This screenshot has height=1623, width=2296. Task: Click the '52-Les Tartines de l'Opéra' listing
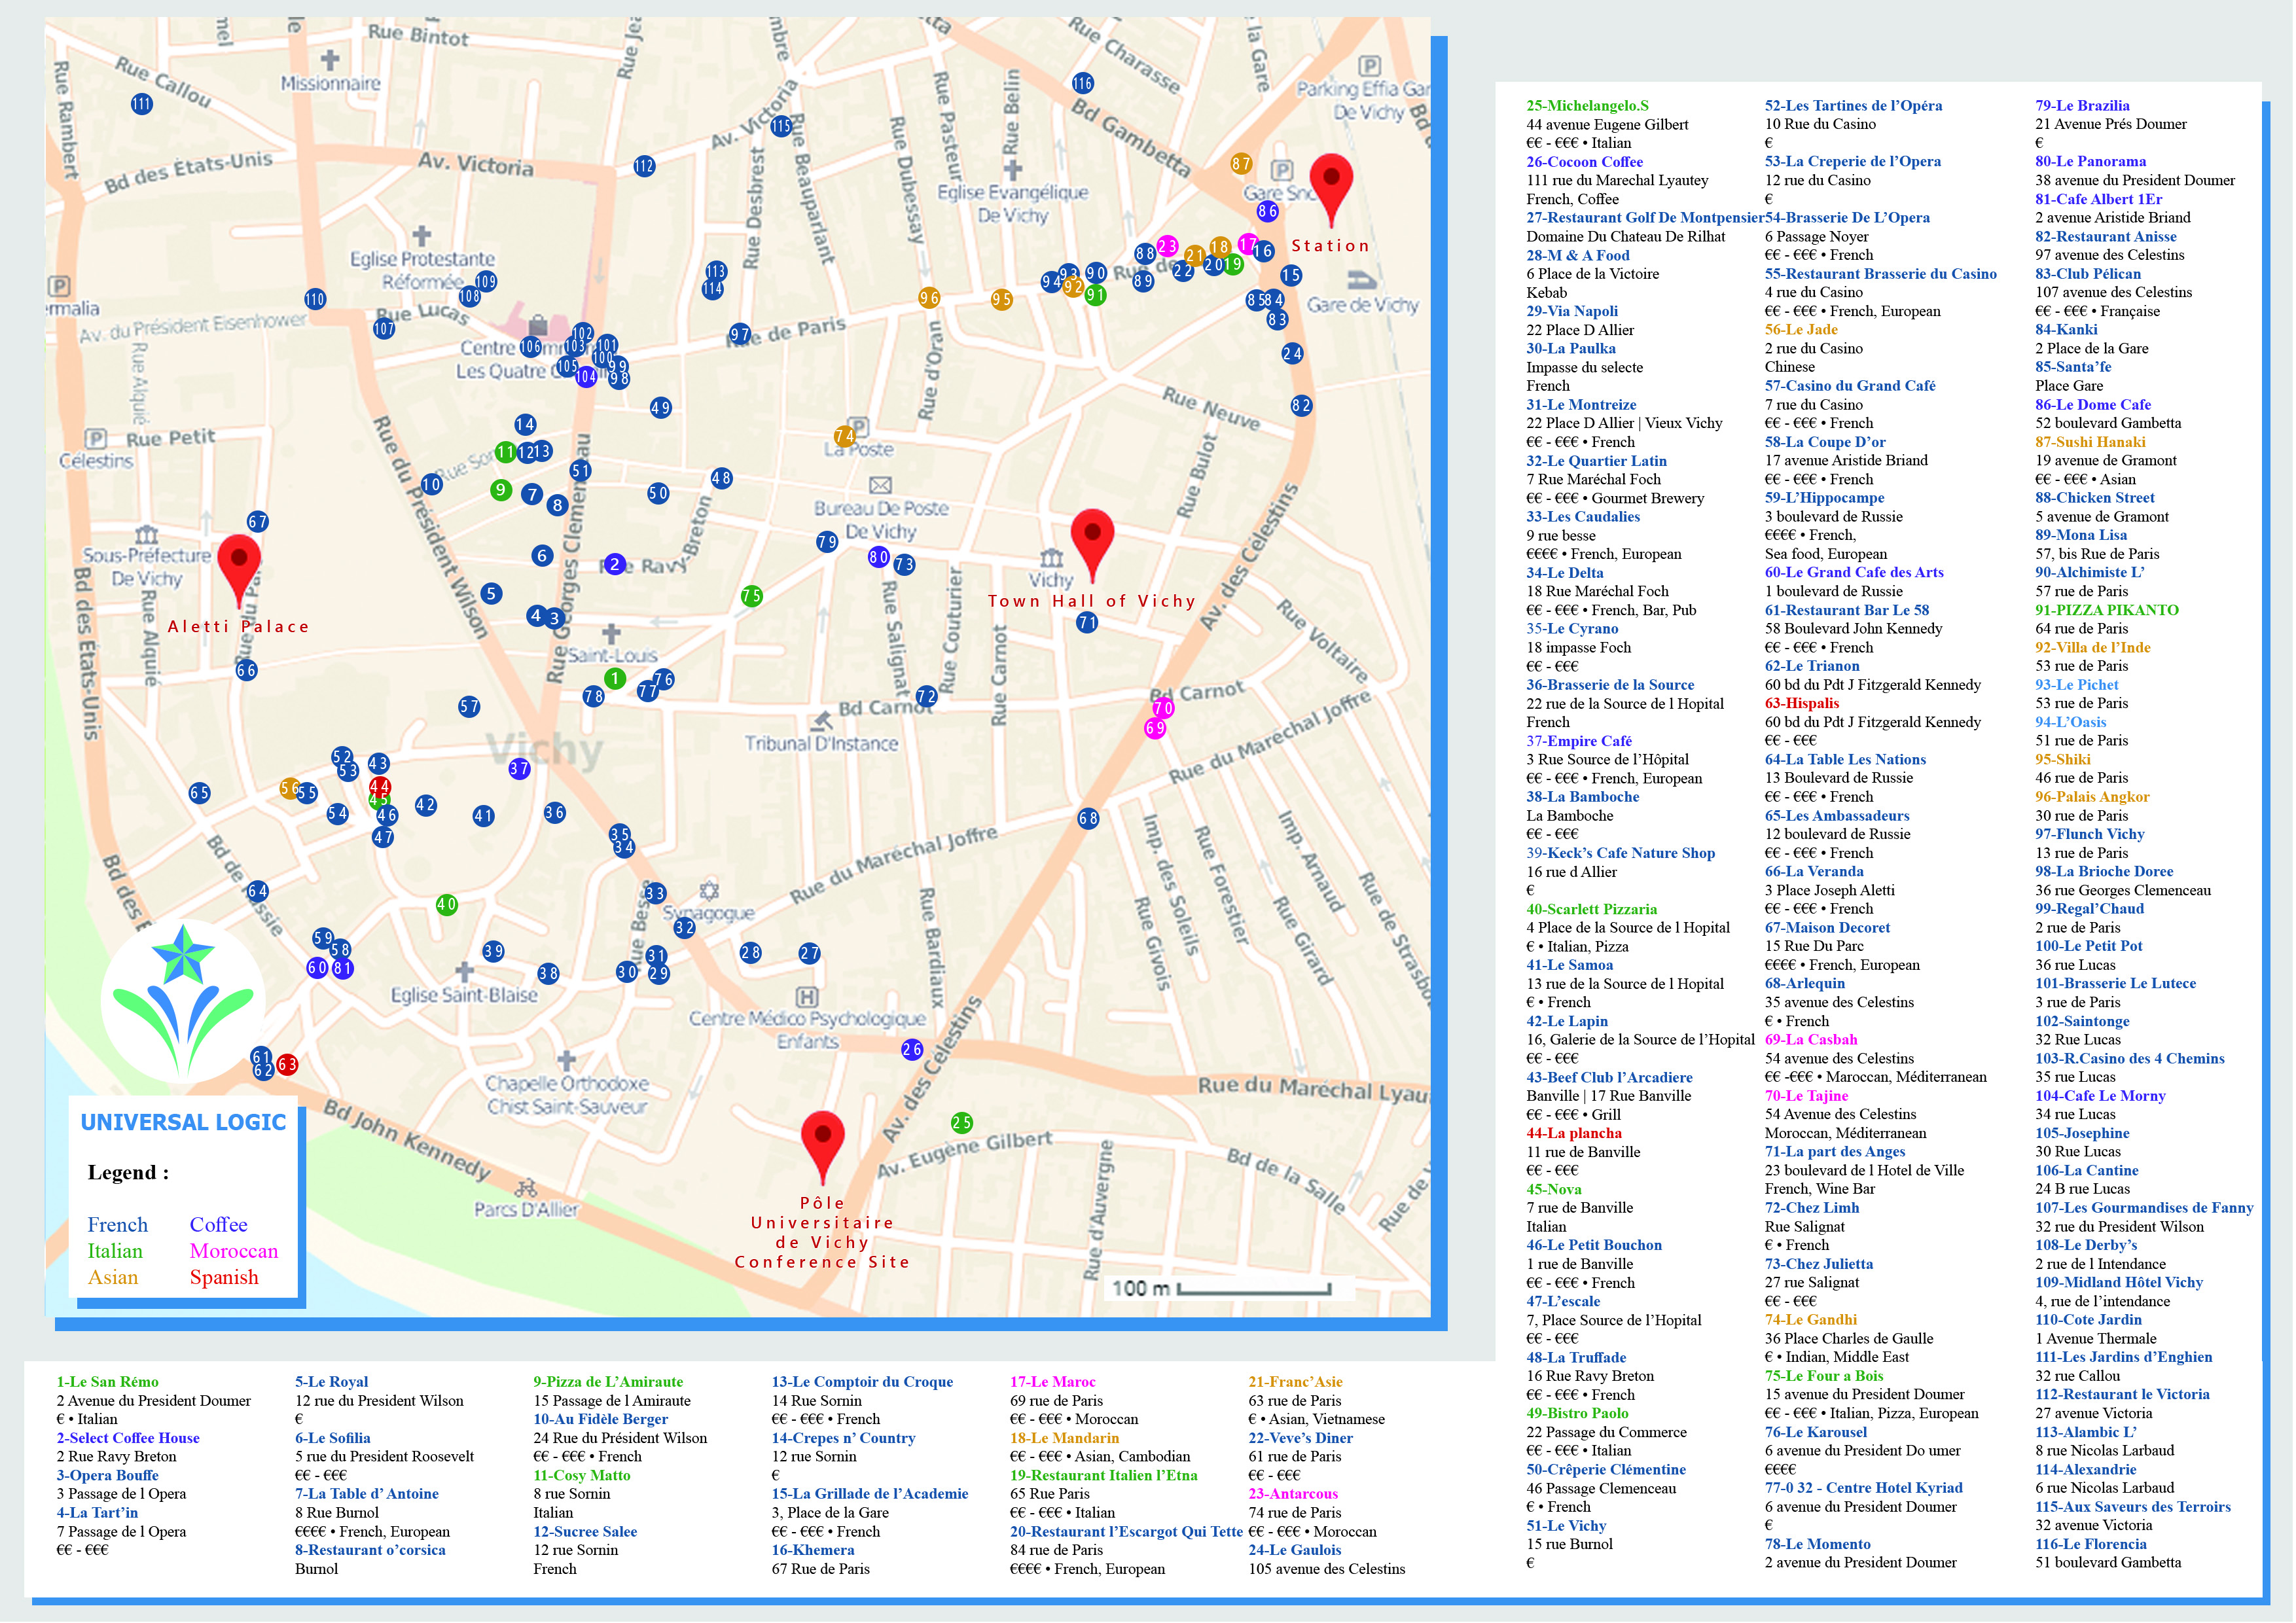(x=1853, y=106)
